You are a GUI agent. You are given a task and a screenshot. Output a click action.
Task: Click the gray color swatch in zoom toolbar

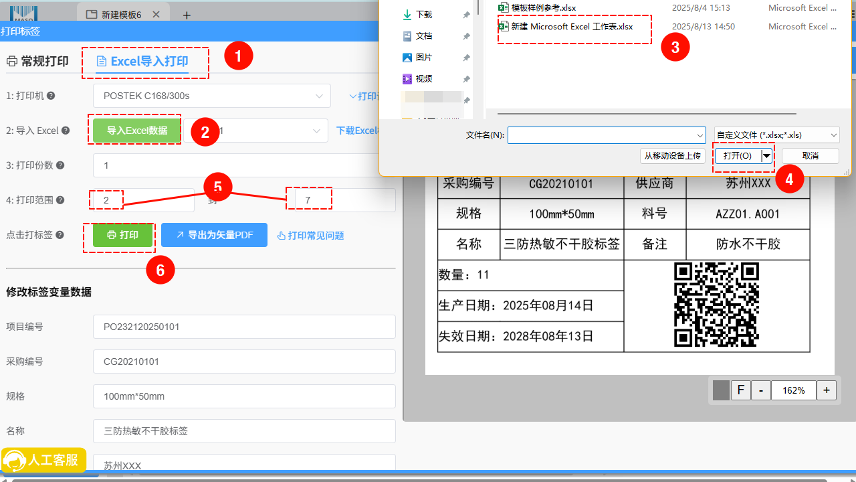721,390
